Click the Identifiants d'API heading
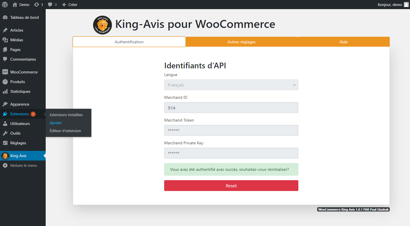410x226 pixels. tap(195, 65)
